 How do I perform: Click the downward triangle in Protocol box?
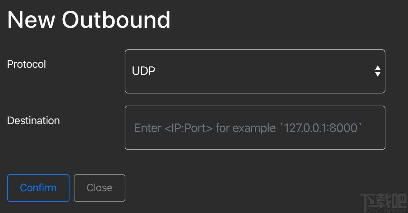pos(378,74)
